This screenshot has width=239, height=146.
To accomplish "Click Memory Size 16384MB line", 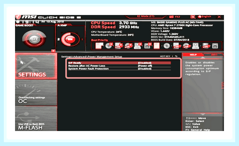I will tap(167, 28).
